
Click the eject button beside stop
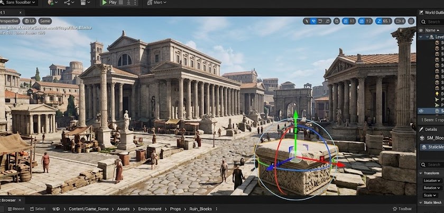(128, 3)
